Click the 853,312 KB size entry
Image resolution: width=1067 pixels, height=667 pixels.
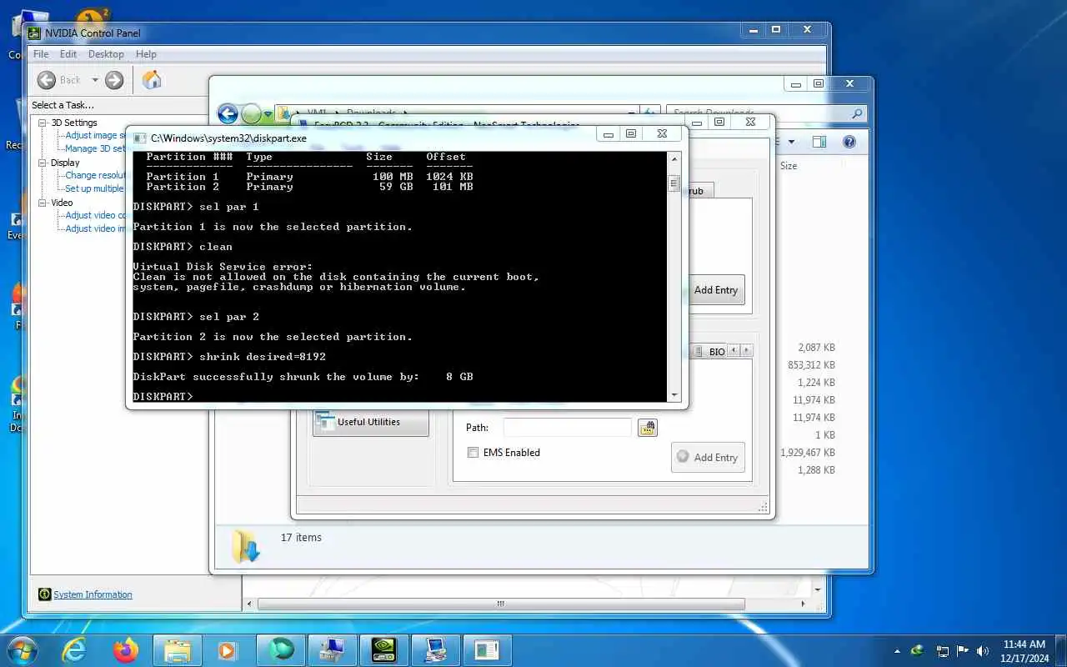click(811, 365)
